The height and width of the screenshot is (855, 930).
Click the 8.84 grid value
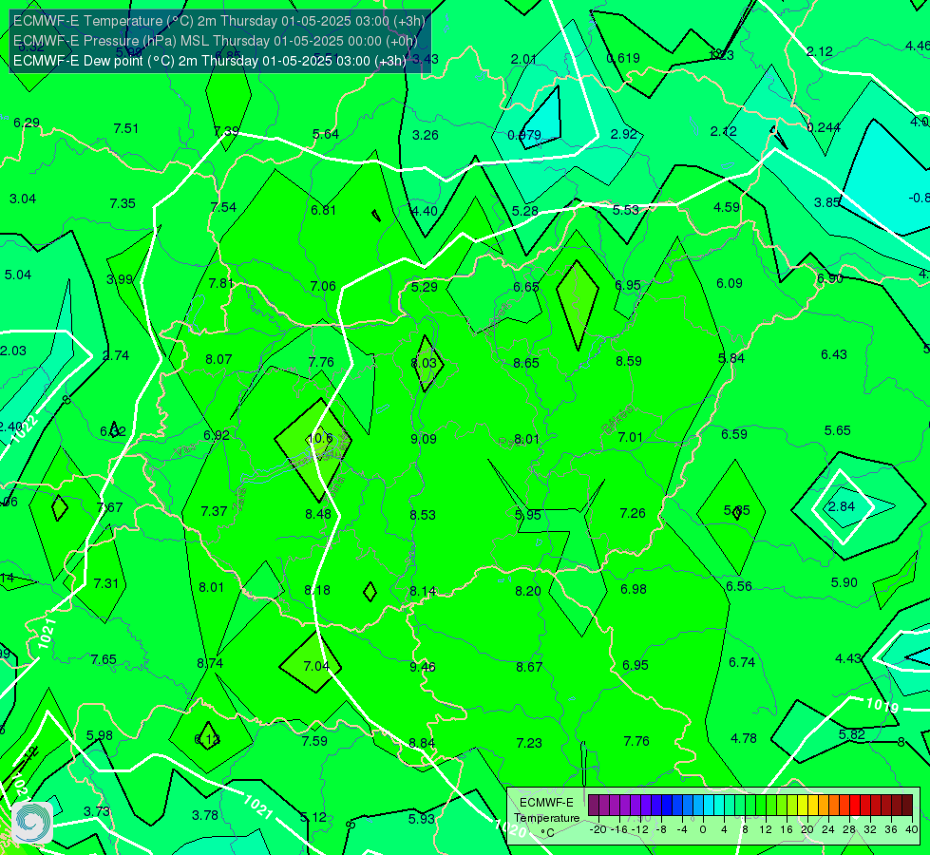tap(422, 743)
